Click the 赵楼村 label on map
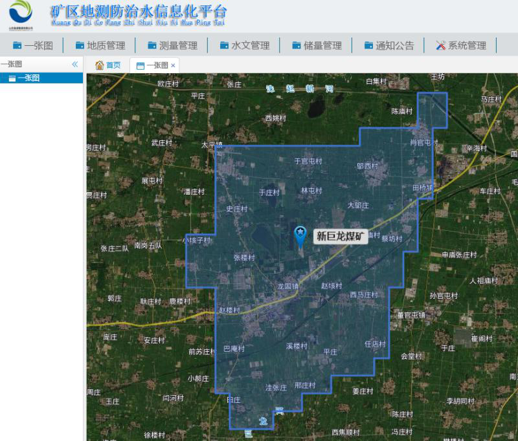The image size is (518, 441). click(229, 310)
